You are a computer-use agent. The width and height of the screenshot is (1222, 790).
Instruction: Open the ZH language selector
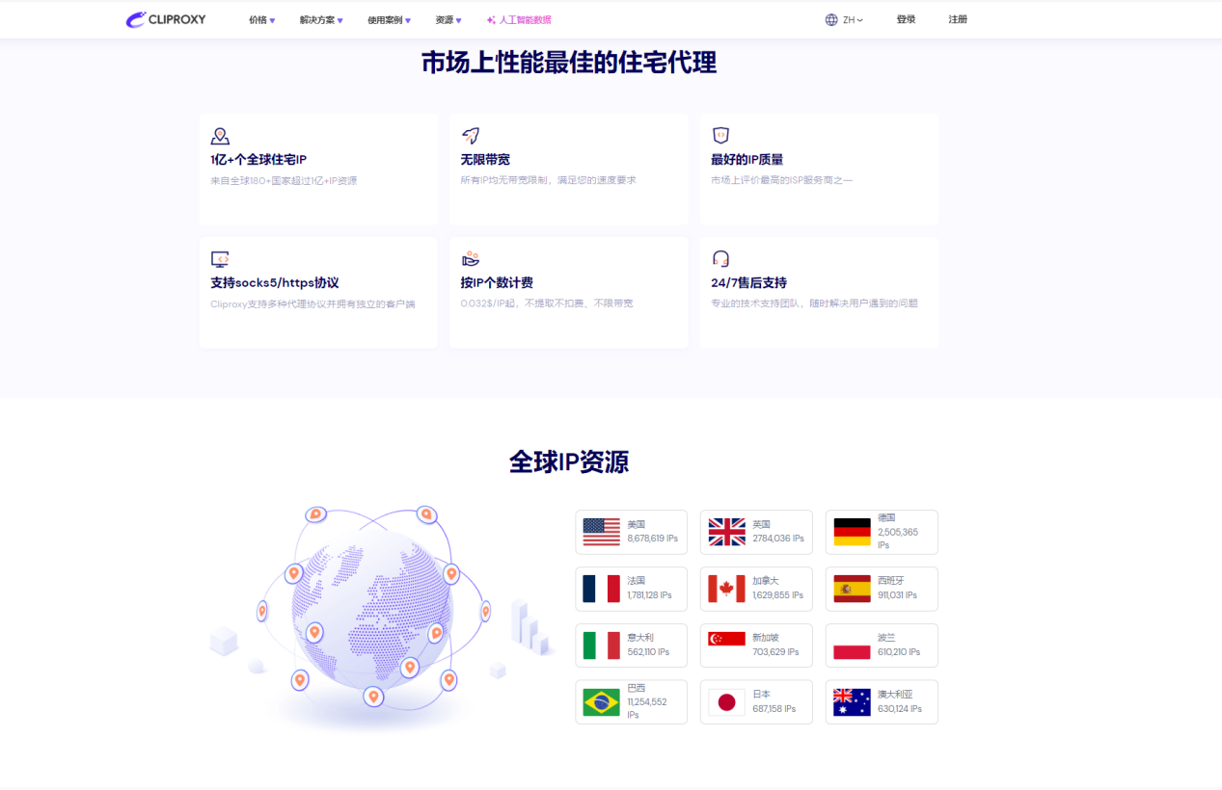852,20
